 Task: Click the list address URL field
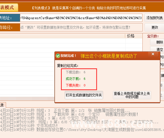(81, 18)
